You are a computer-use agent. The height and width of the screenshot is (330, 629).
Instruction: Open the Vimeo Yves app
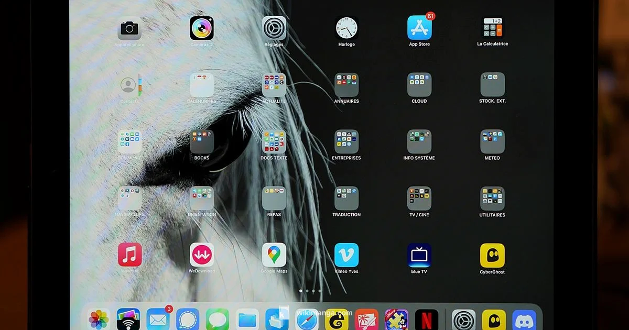(346, 255)
